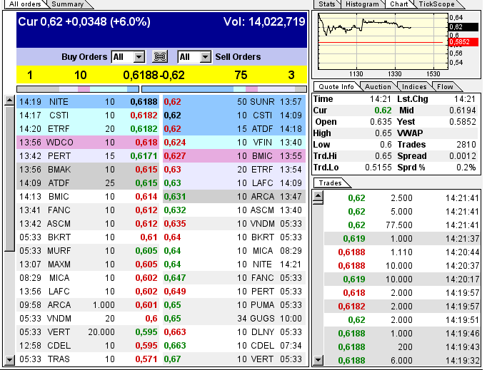Select the Auction tab
The height and width of the screenshot is (370, 497).
coord(378,87)
